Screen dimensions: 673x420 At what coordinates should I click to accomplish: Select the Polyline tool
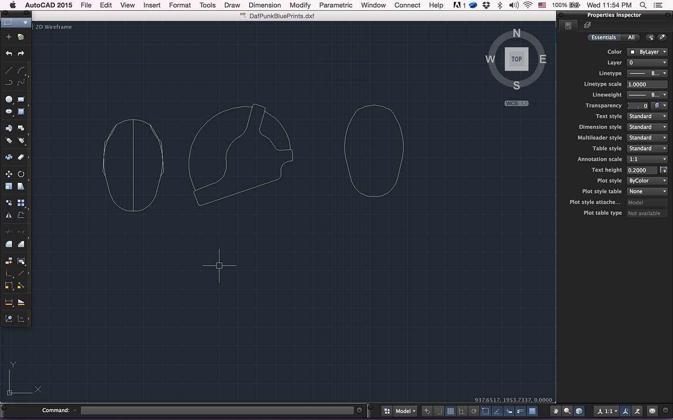(x=9, y=83)
